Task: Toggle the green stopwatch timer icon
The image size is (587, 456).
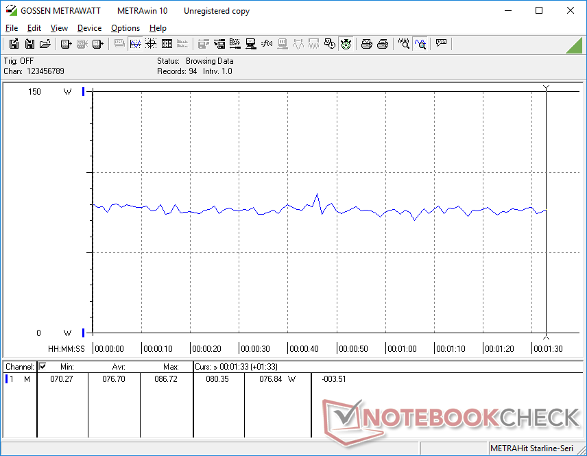Action: pyautogui.click(x=346, y=44)
